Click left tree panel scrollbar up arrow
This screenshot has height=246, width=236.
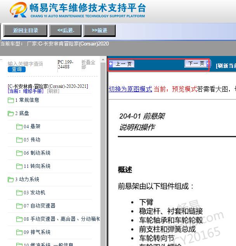103,59
